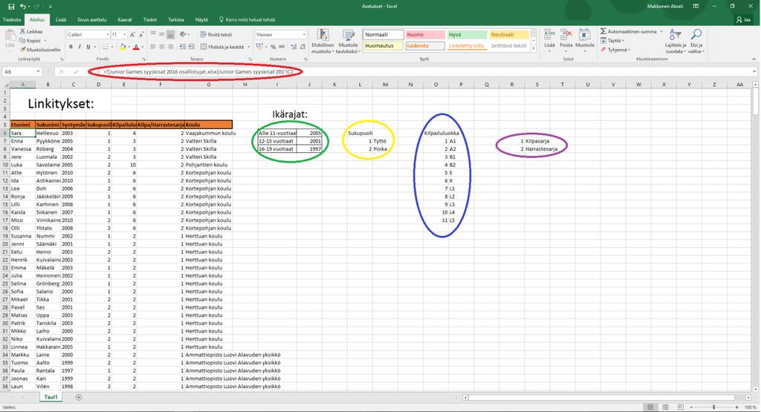The width and height of the screenshot is (761, 412).
Task: Undo the last action in the quick access toolbar
Action: click(23, 7)
